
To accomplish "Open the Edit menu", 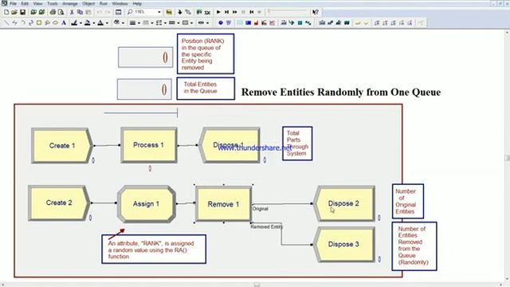I will [25, 3].
